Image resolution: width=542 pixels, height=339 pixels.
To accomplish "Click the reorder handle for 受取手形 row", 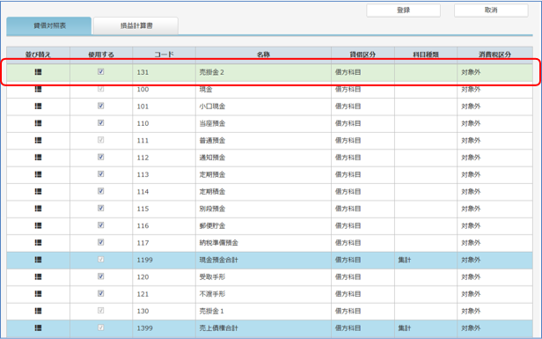I will click(38, 276).
